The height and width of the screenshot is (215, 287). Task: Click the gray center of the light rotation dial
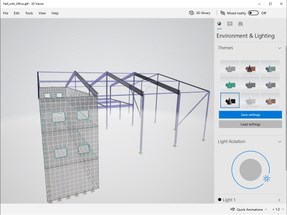tap(250, 170)
